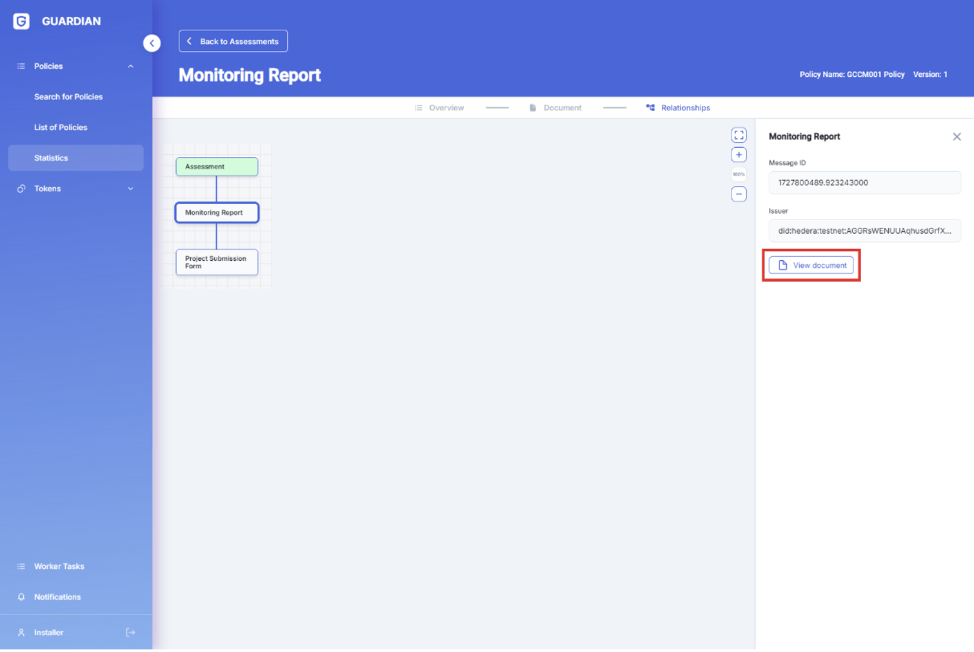Click the fullscreen icon in the graph
974x652 pixels.
739,135
